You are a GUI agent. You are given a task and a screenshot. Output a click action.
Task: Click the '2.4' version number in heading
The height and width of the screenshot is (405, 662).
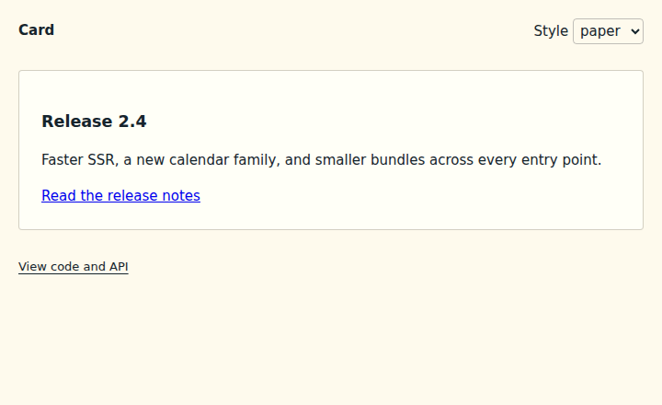(132, 121)
